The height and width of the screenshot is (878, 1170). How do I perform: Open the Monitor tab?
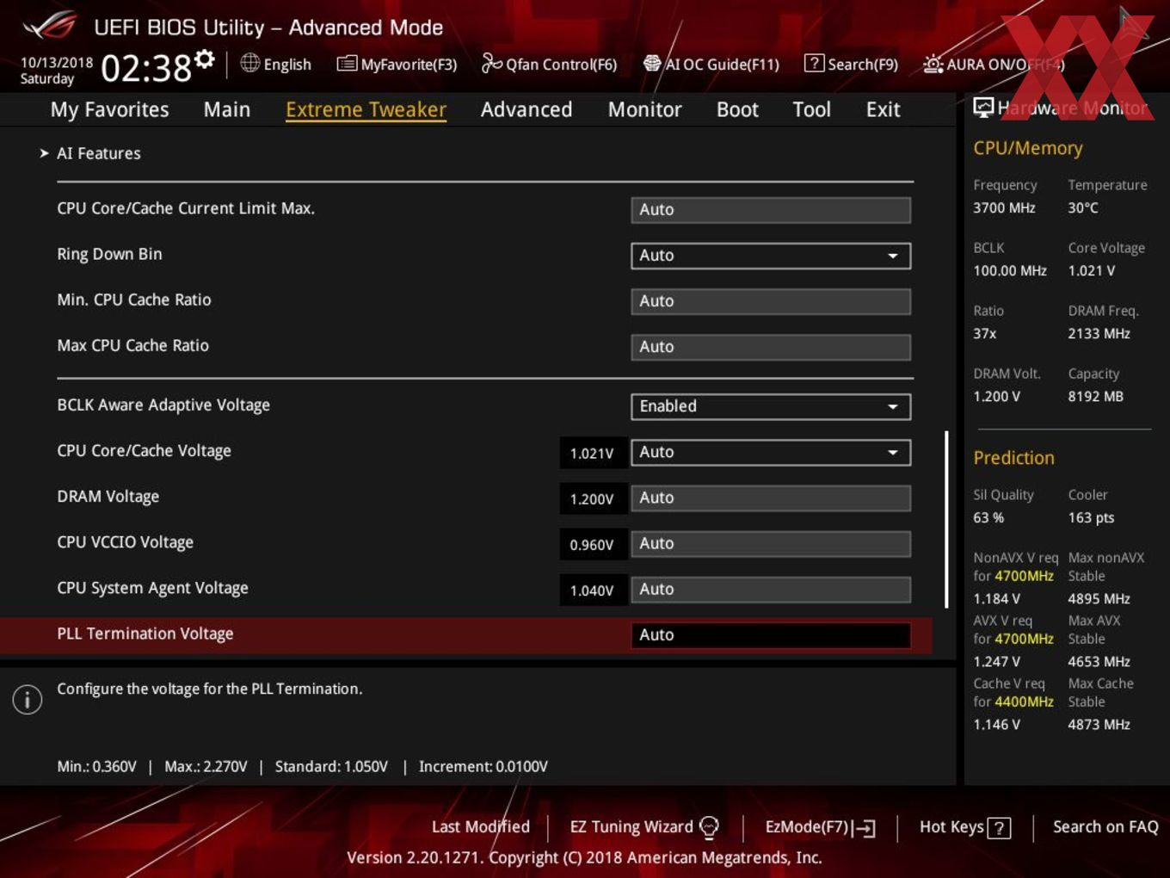point(645,109)
